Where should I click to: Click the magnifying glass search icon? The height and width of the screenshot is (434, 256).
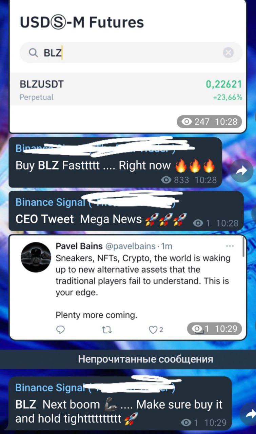(33, 53)
